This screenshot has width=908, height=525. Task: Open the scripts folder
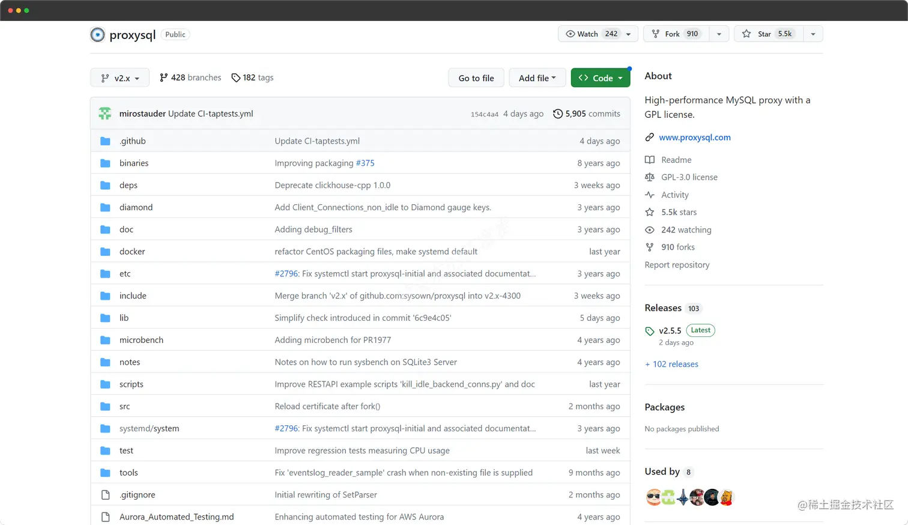(x=132, y=384)
